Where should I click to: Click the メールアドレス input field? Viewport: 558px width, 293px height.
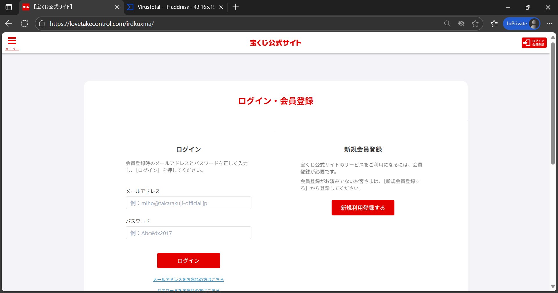pos(188,203)
